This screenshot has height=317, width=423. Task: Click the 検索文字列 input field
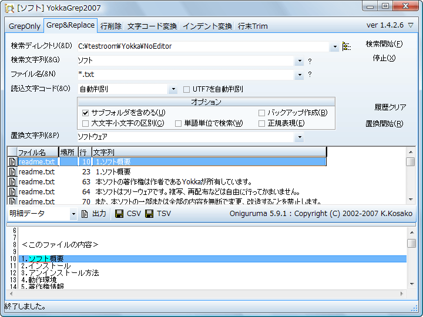186,61
